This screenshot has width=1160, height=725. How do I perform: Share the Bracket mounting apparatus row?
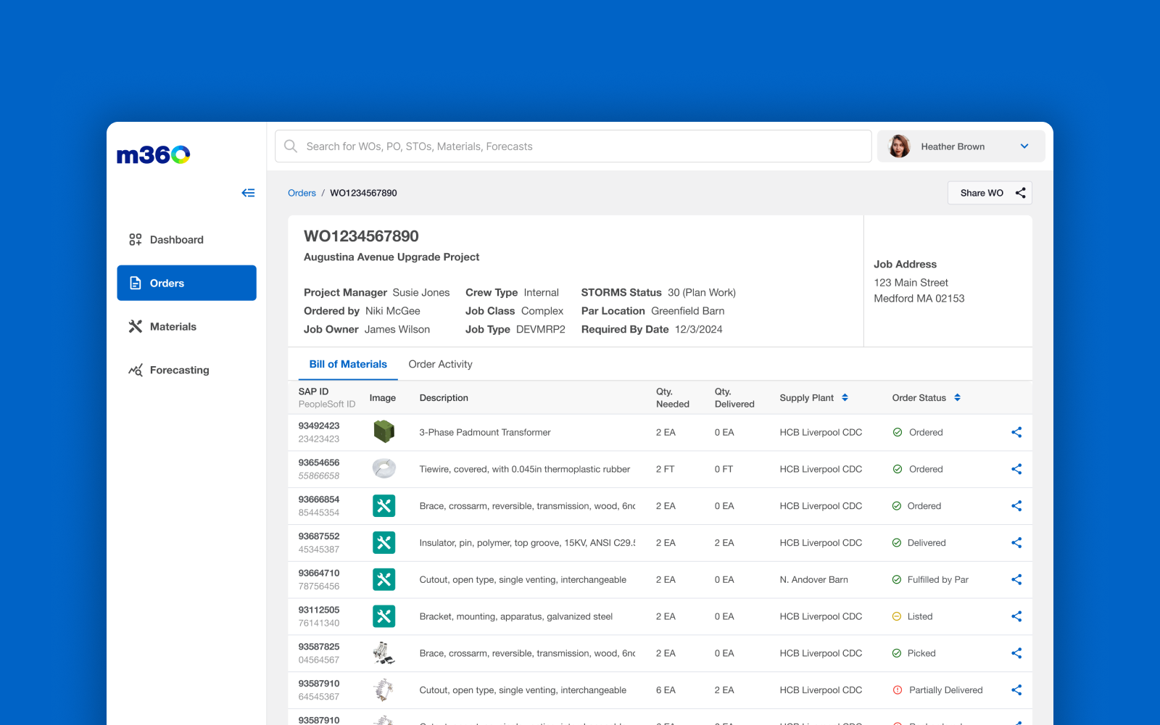1016,616
